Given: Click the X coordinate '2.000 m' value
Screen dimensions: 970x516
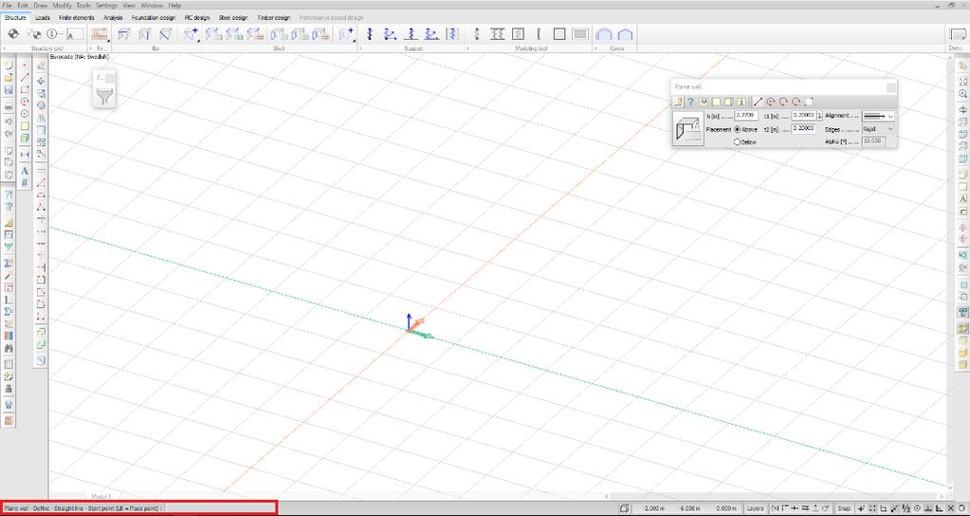Looking at the screenshot, I should point(652,508).
